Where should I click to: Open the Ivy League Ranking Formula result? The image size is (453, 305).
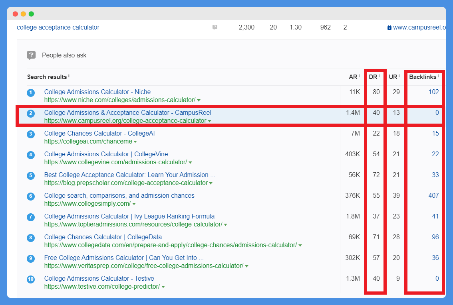point(129,216)
